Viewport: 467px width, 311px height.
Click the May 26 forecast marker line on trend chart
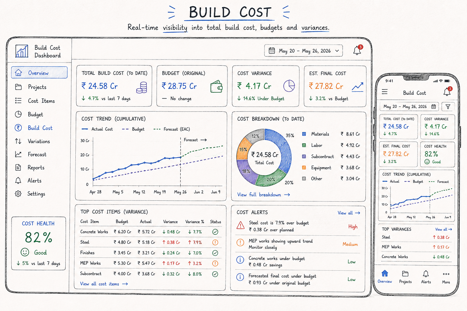click(181, 162)
